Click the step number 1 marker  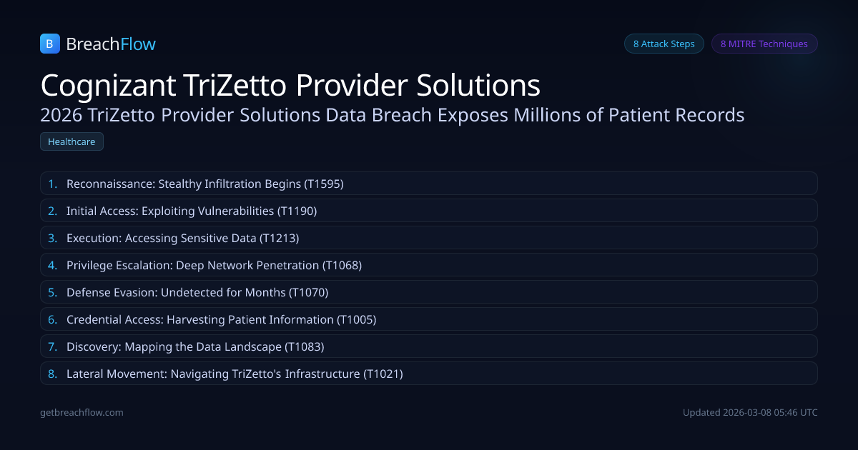pos(52,184)
